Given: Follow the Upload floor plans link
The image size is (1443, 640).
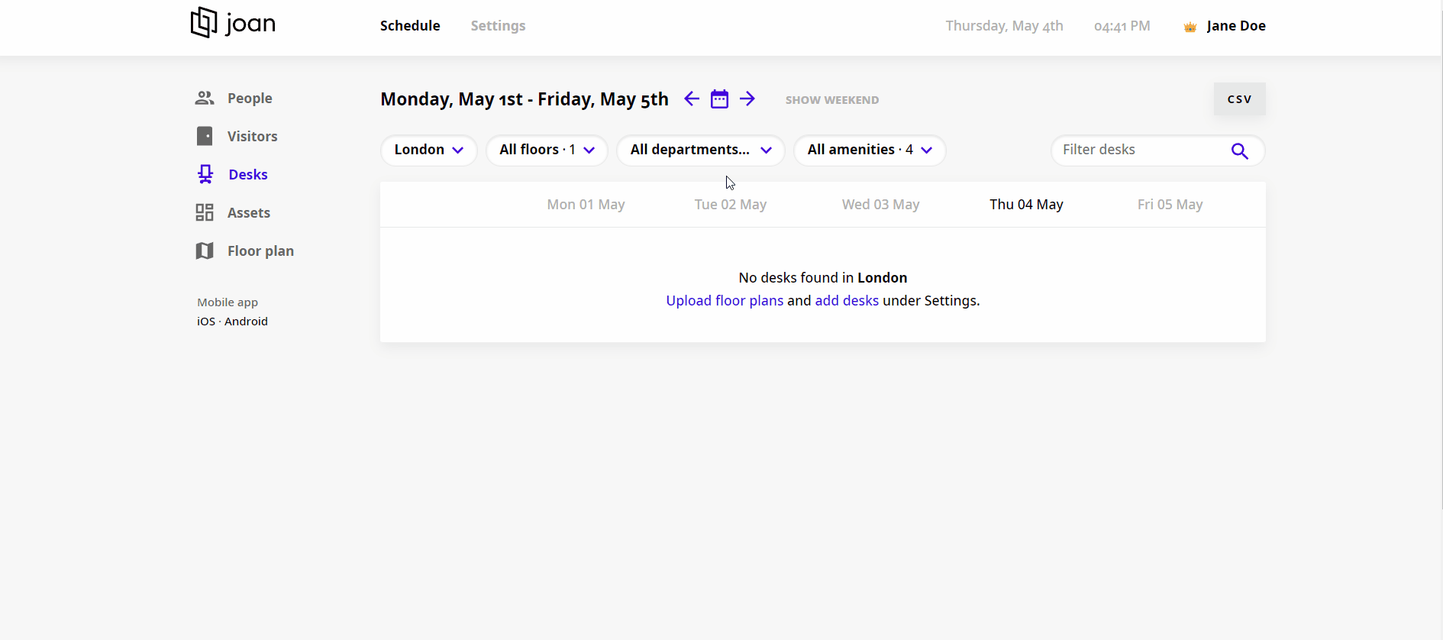Looking at the screenshot, I should click(x=725, y=301).
